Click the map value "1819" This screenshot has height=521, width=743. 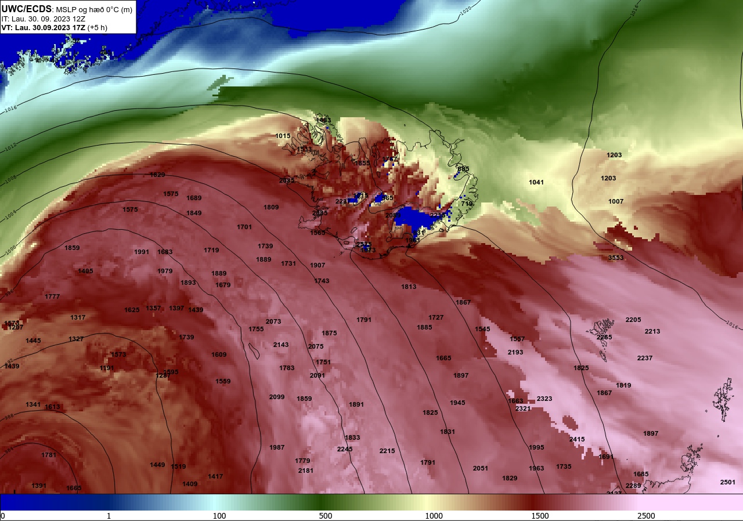(623, 385)
